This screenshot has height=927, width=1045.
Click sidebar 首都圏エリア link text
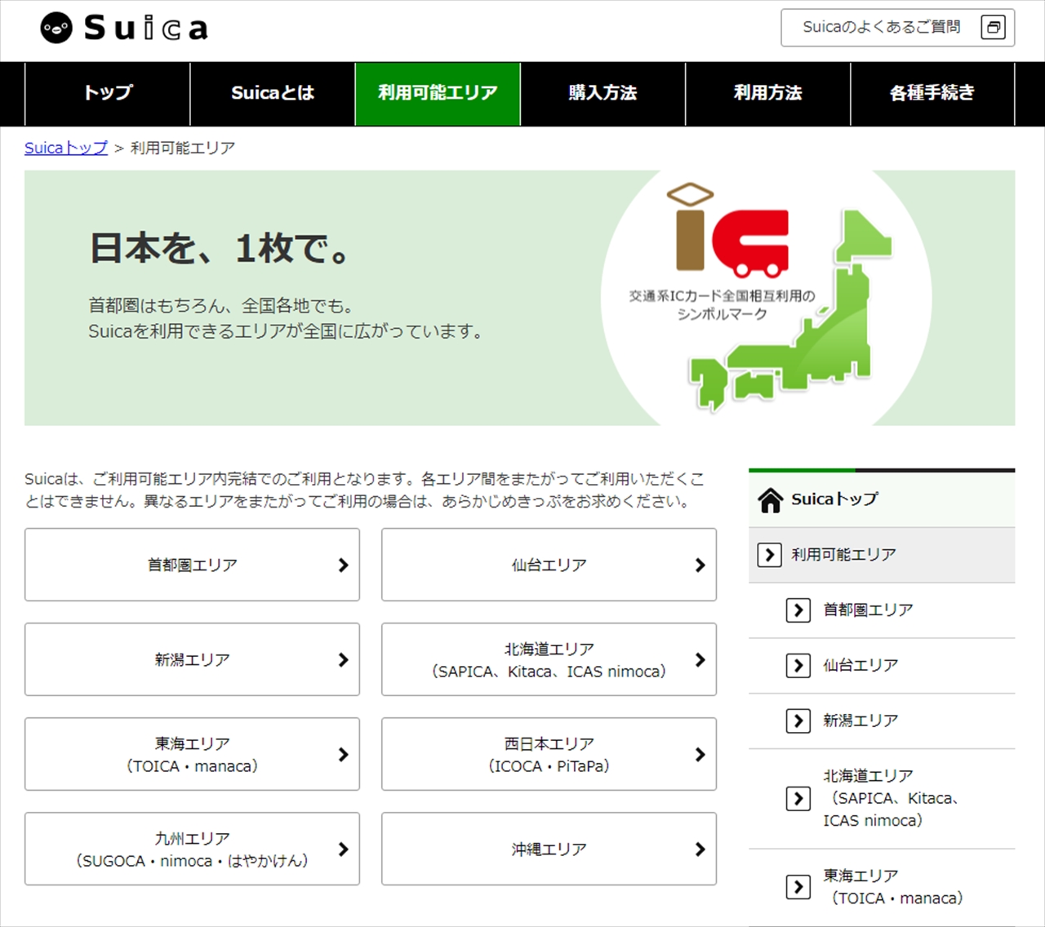[x=868, y=610]
